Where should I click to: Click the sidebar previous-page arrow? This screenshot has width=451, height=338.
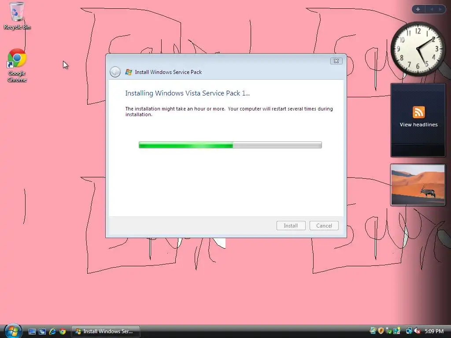[432, 9]
